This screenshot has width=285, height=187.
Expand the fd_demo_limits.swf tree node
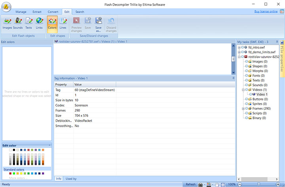pyautogui.click(x=239, y=52)
